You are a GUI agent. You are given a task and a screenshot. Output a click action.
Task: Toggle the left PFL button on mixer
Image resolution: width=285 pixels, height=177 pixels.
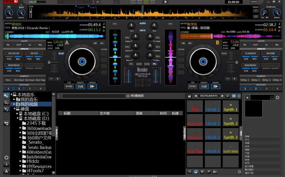(x=131, y=64)
